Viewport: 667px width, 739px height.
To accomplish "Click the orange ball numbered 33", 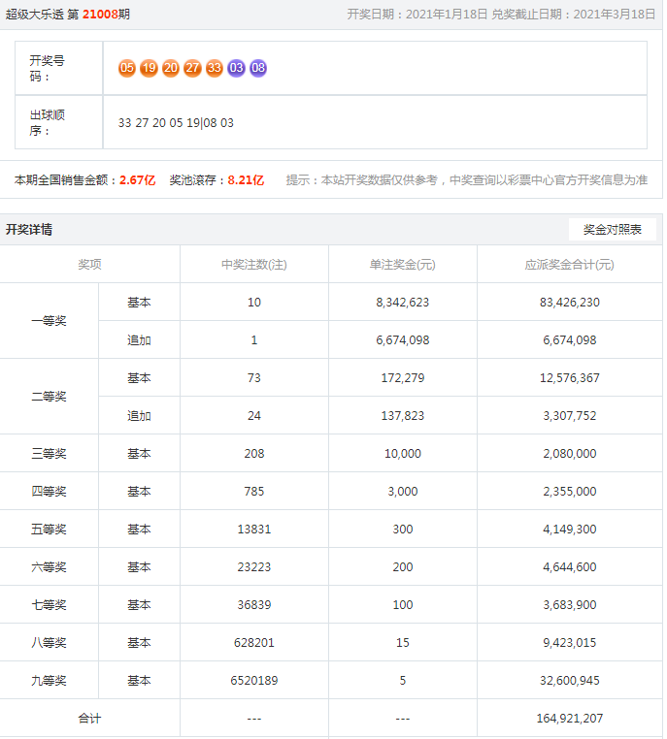I will click(215, 68).
